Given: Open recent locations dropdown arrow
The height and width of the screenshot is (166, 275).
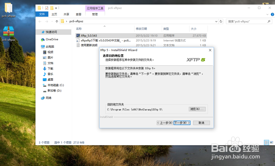Looking at the screenshot, I should [52, 21].
